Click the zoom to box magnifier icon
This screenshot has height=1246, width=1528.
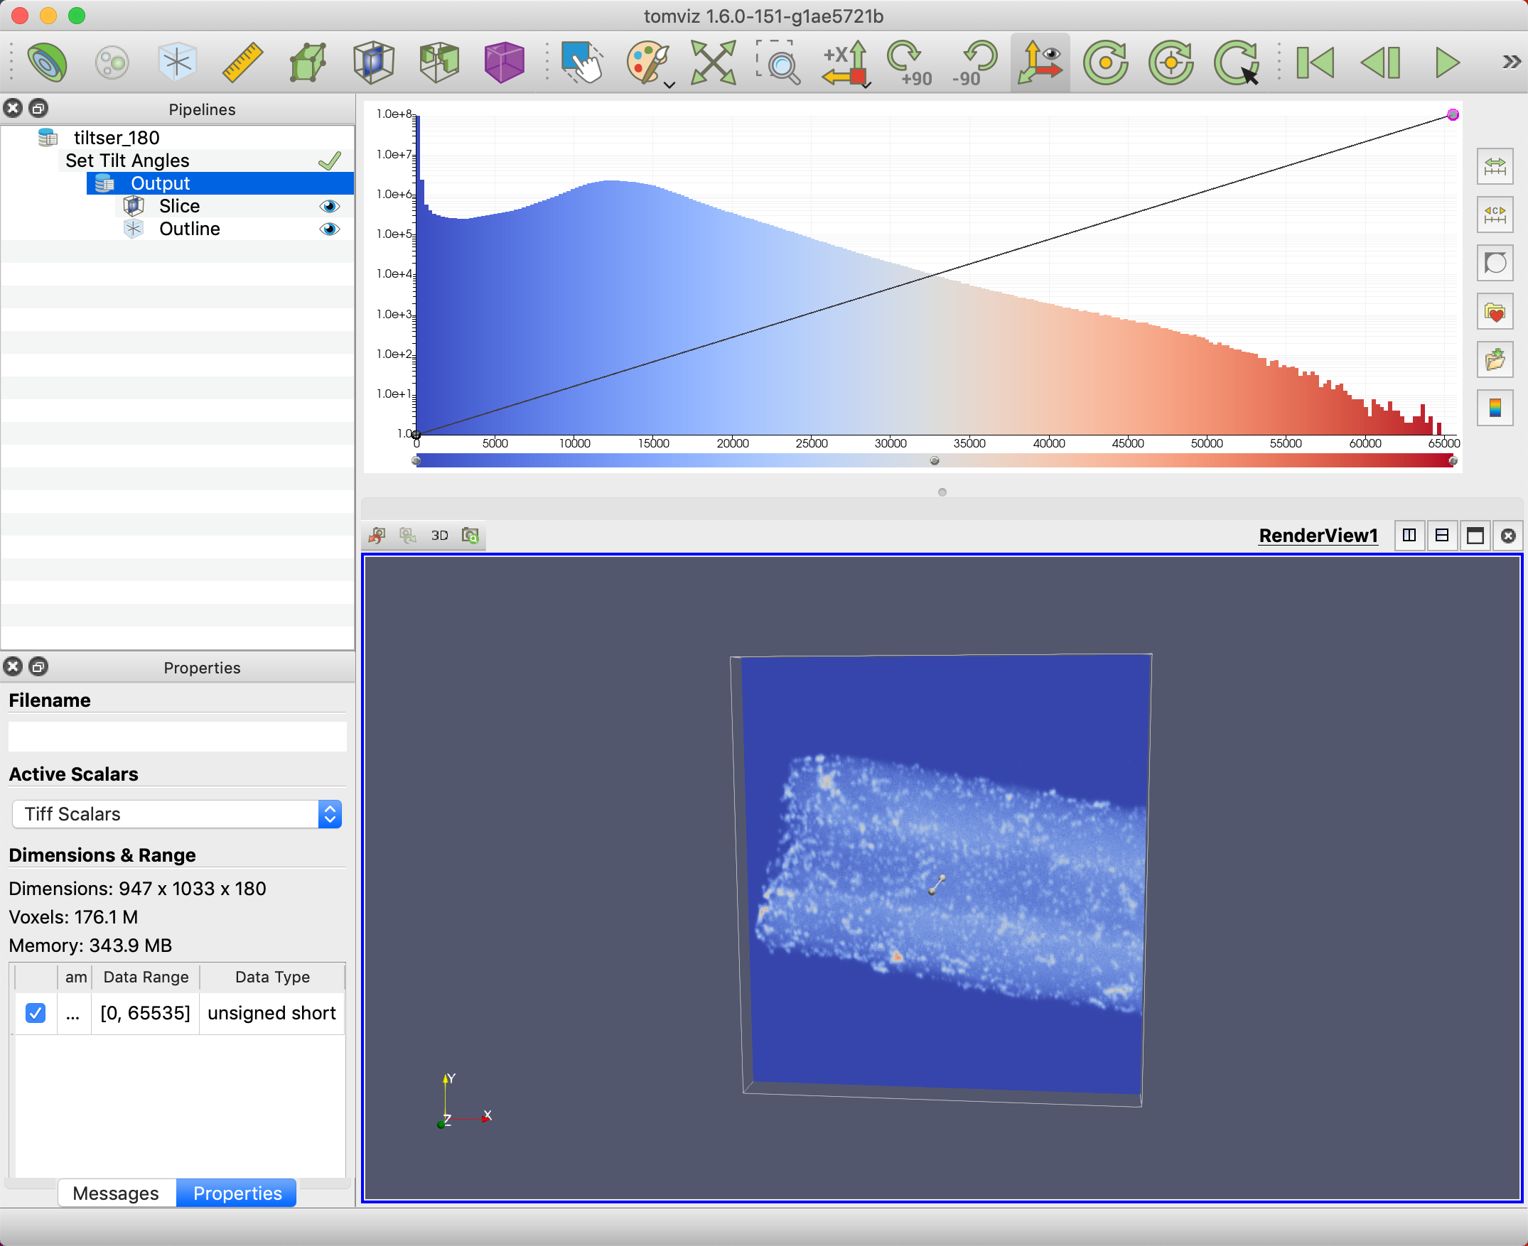[x=778, y=63]
